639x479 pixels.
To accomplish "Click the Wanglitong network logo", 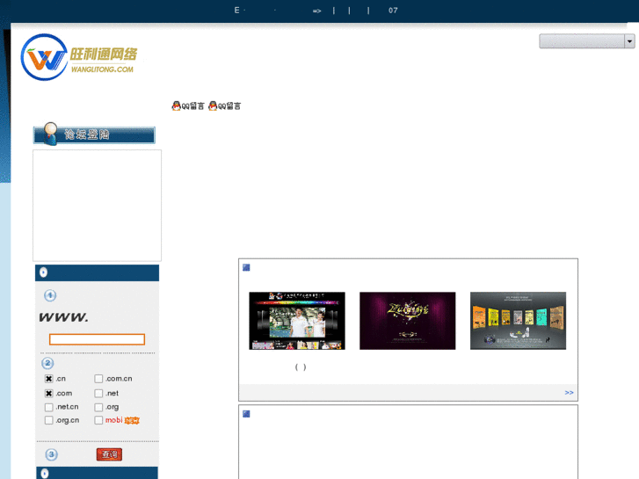I will point(79,57).
